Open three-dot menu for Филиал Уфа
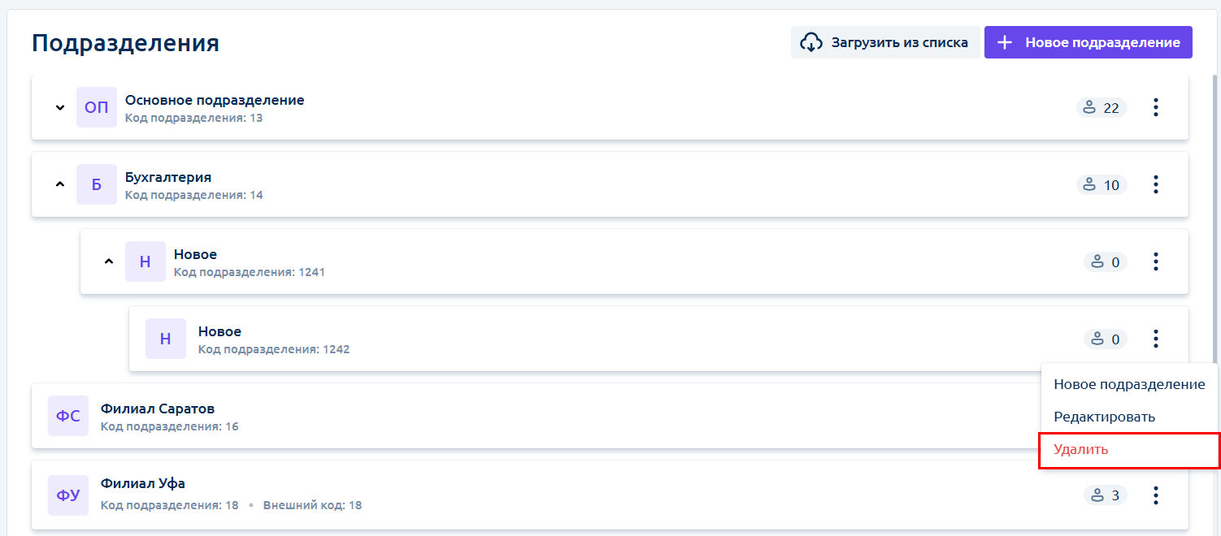 pos(1155,495)
